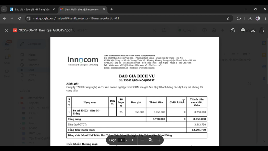
Task: Click the page number input field
Action: pos(121,140)
